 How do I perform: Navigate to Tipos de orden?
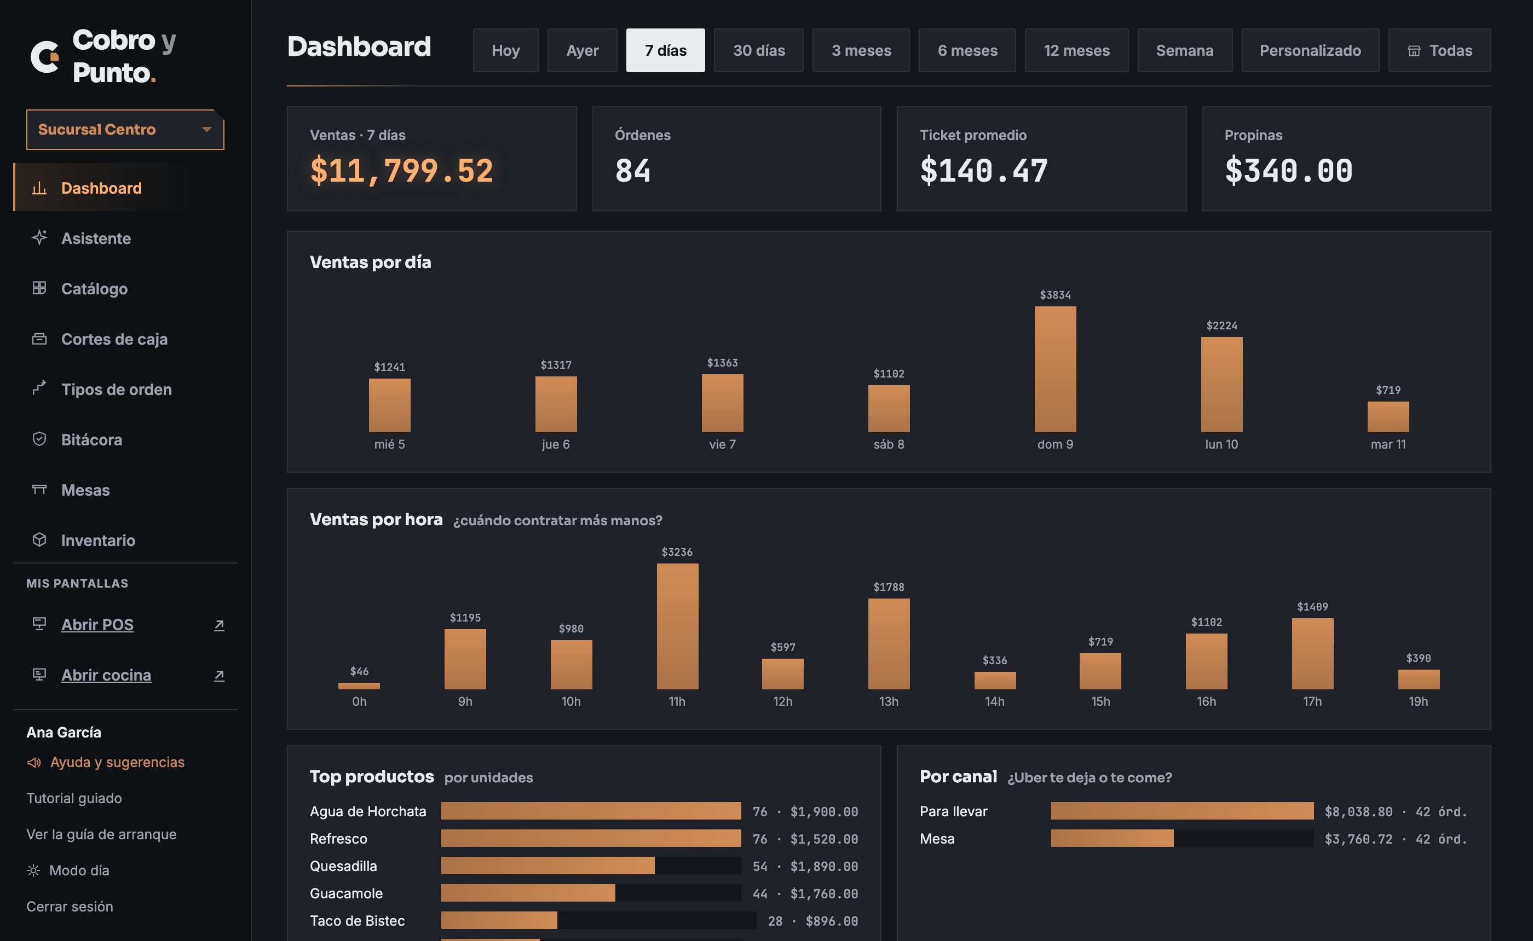[x=125, y=390]
